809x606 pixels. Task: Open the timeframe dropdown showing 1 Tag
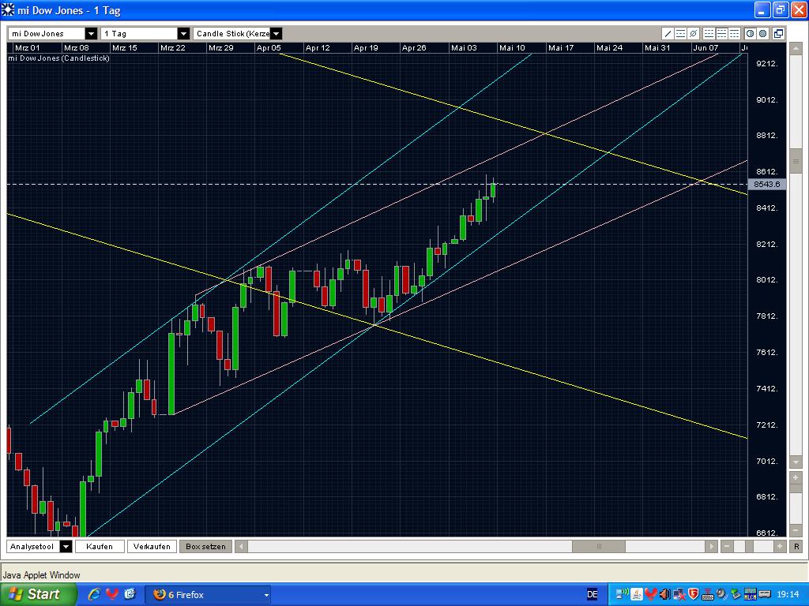[x=183, y=33]
